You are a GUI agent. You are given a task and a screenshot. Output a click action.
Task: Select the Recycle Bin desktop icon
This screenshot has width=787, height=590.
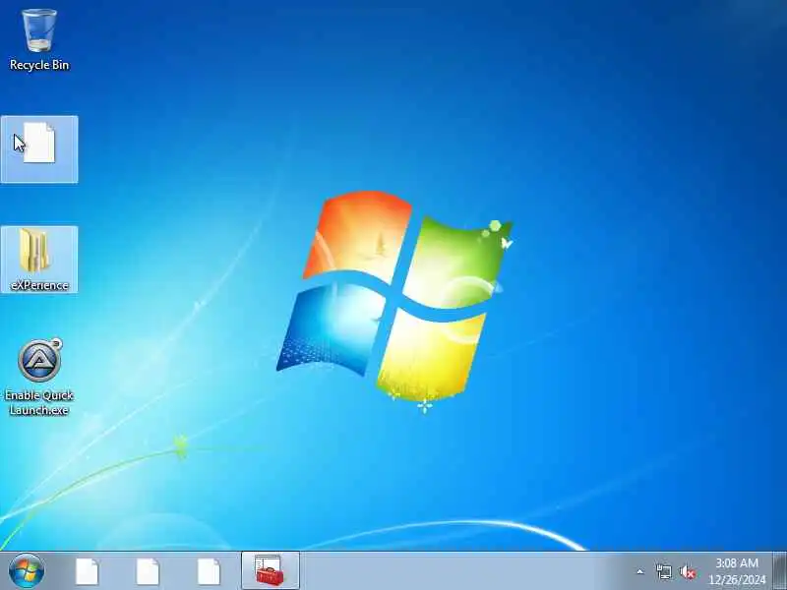(39, 40)
